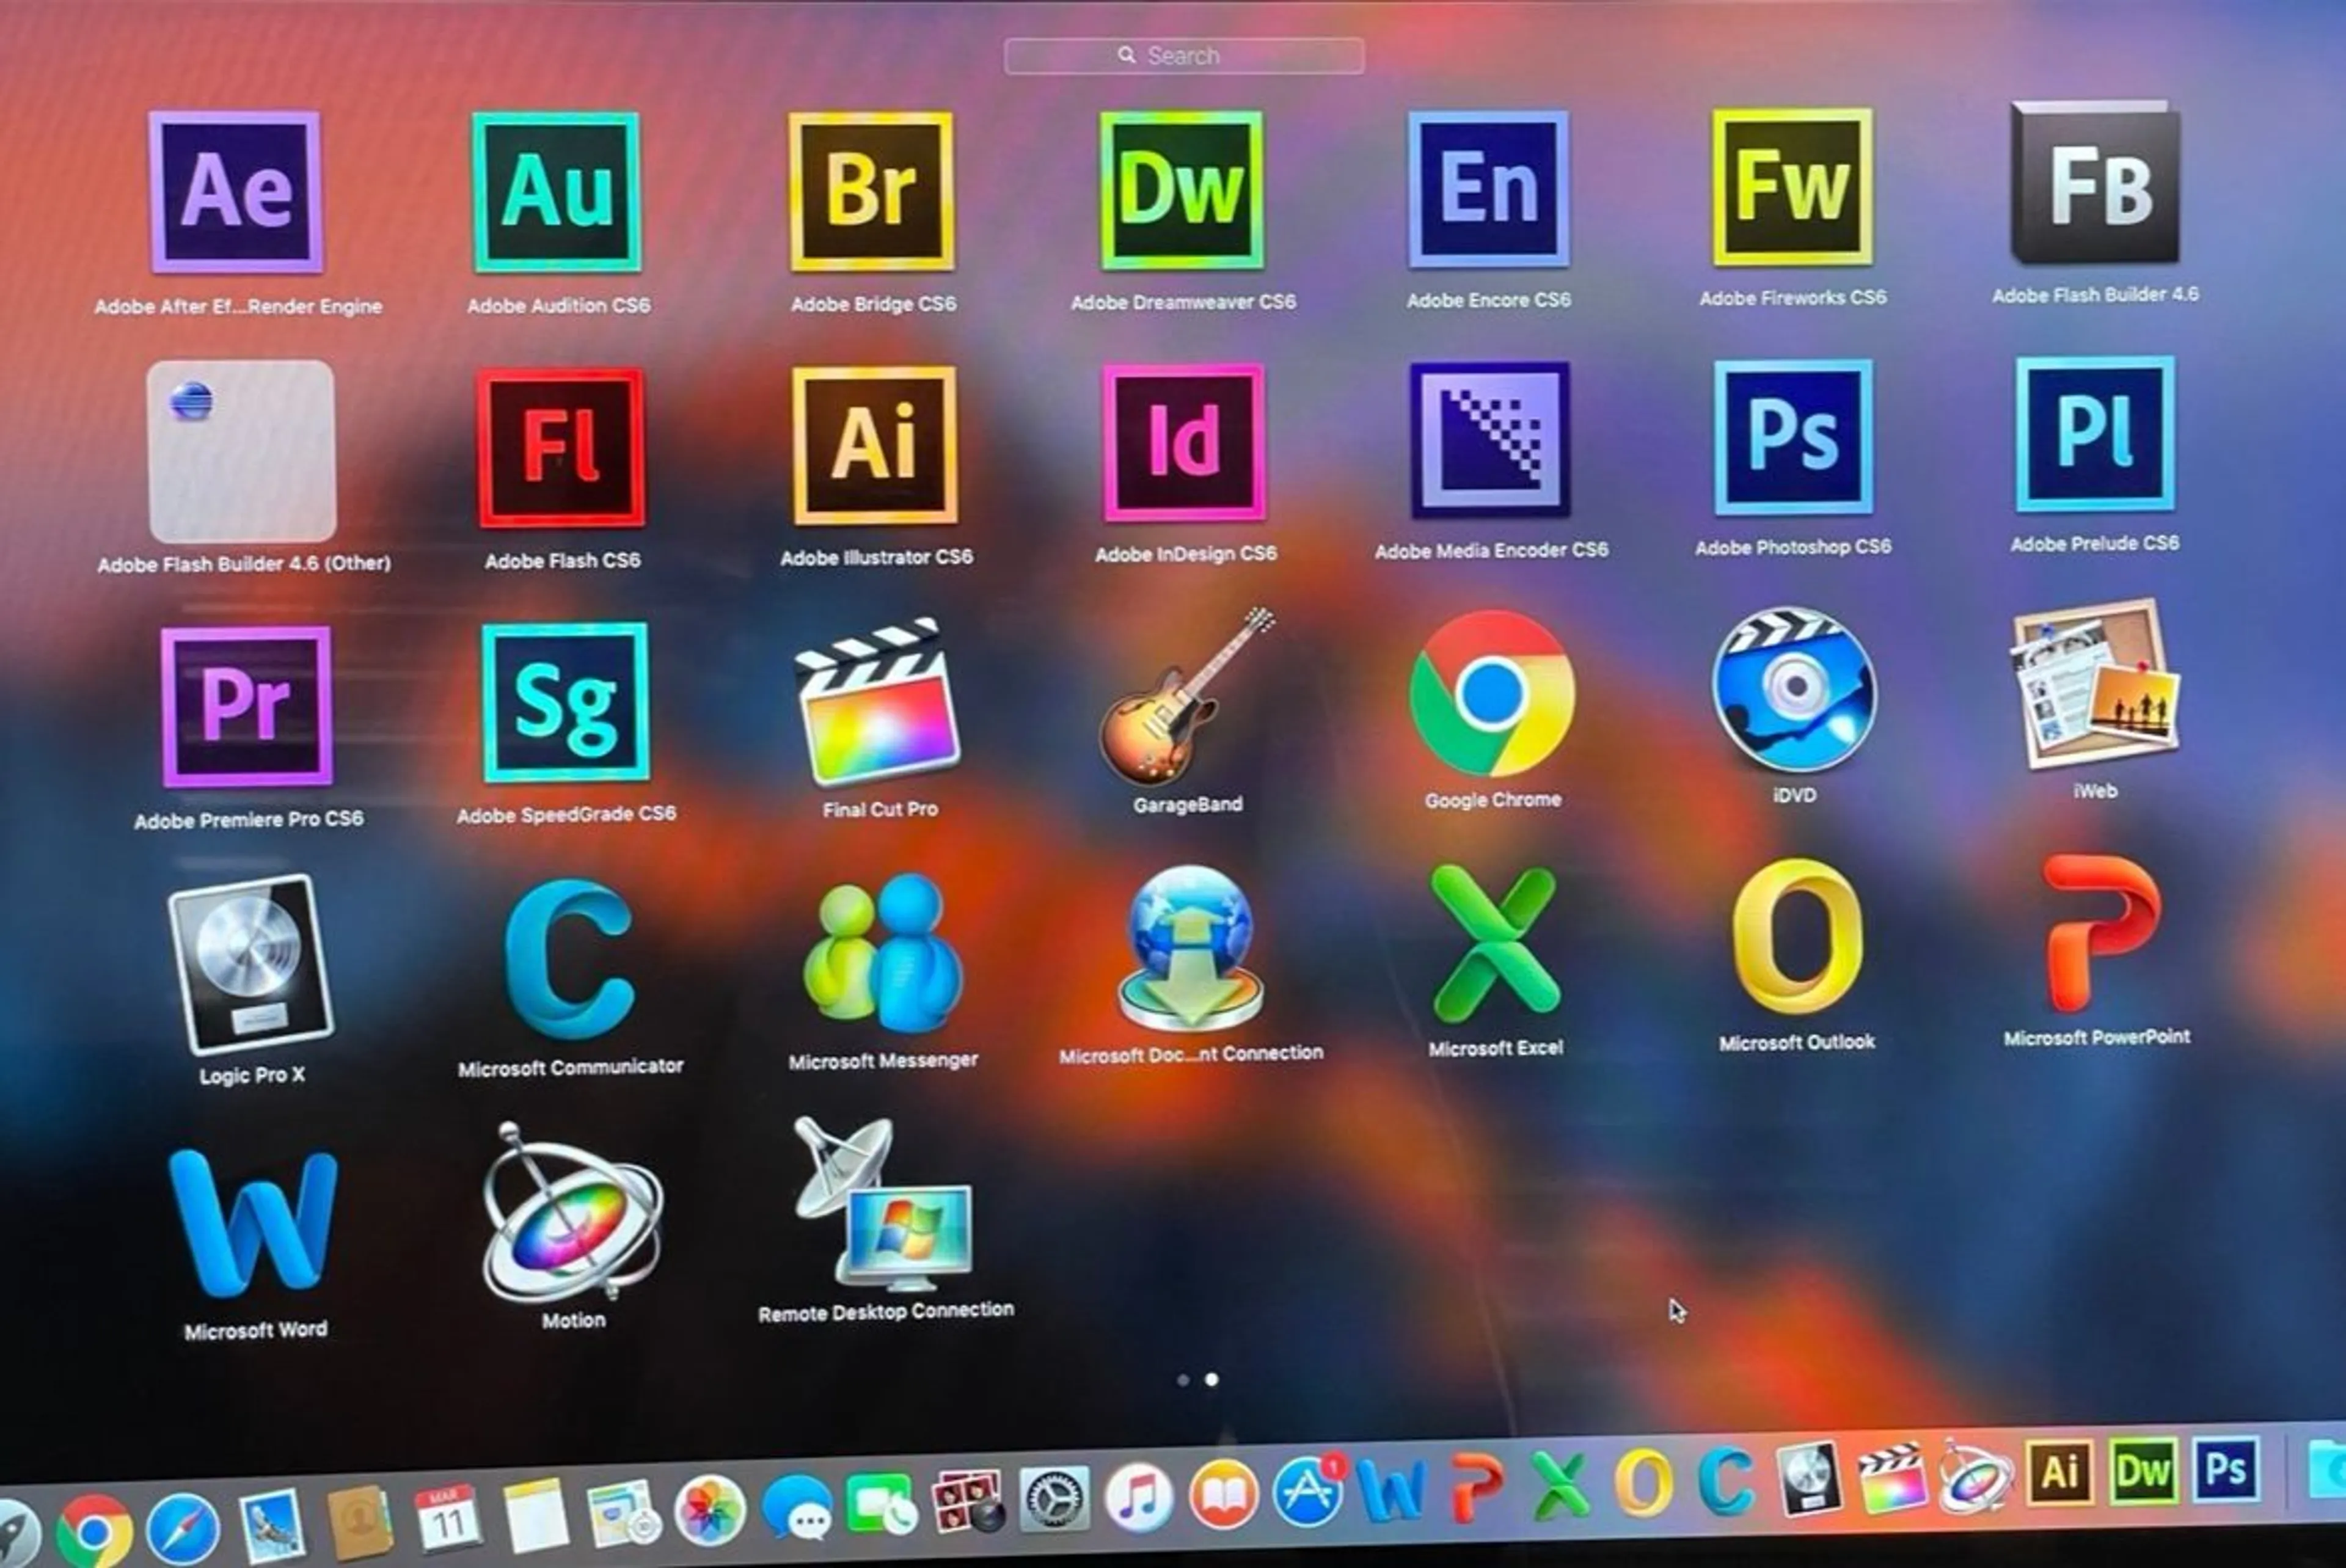The width and height of the screenshot is (2346, 1568).
Task: Launch iWeb
Action: coord(2095,684)
